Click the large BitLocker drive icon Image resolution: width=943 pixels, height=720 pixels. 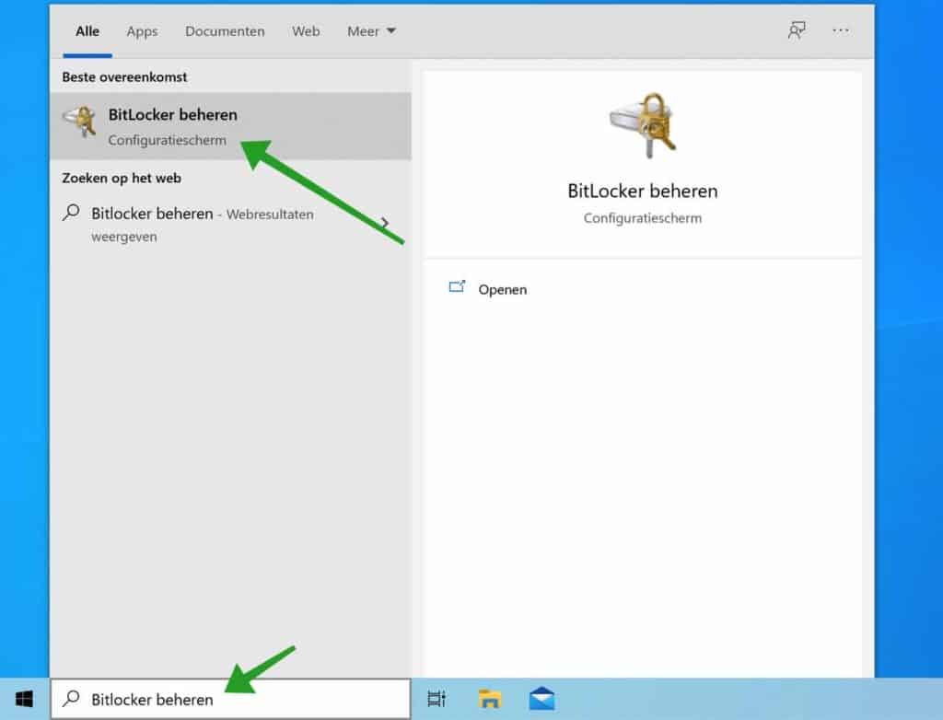point(640,122)
